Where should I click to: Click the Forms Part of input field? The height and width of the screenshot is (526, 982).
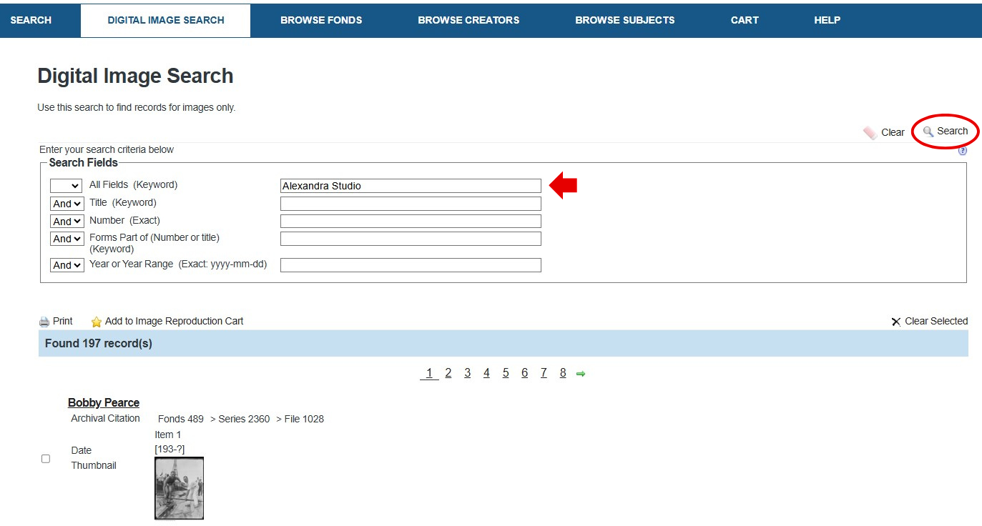(411, 239)
